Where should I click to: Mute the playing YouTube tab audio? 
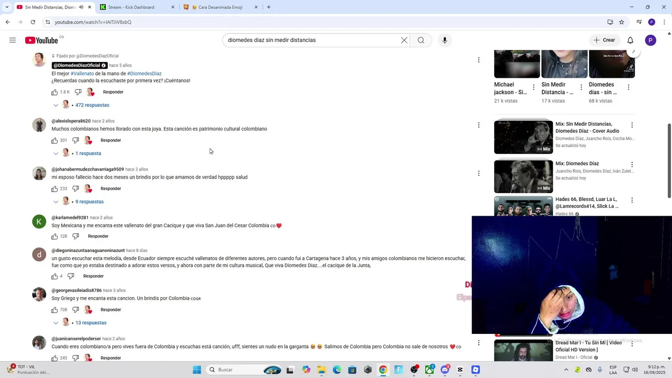coord(81,7)
